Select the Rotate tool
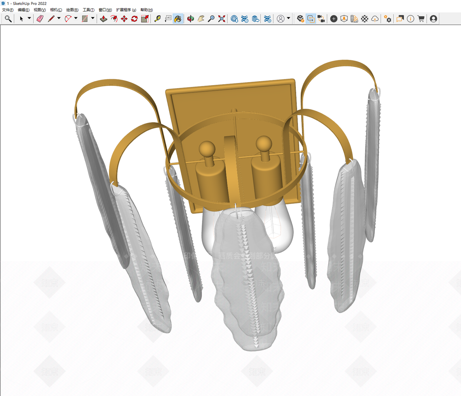 [x=135, y=19]
